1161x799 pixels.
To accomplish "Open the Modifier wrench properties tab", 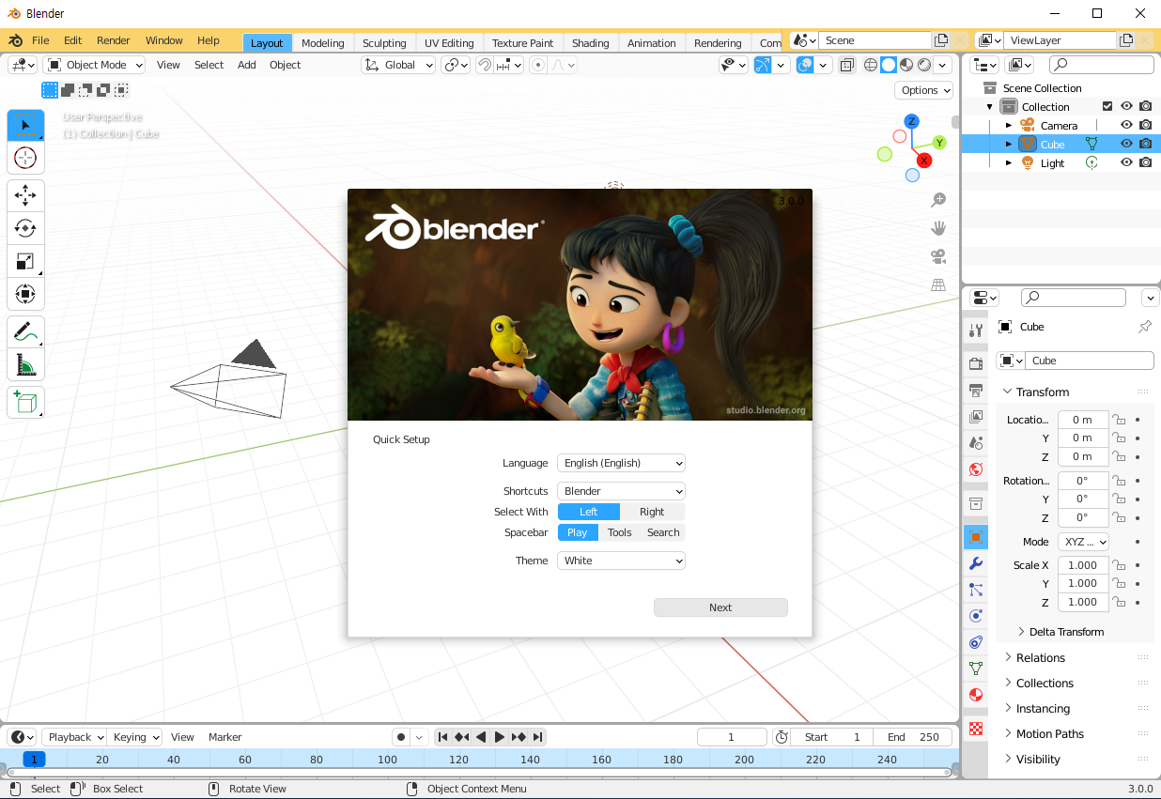I will click(x=976, y=563).
